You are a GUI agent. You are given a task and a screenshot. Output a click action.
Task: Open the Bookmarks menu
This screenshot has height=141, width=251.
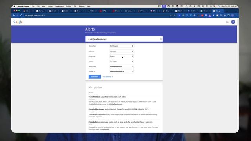(59, 6)
